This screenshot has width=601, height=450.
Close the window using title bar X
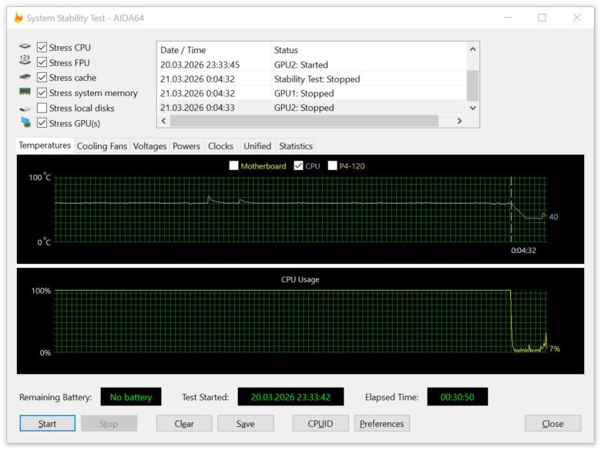576,18
